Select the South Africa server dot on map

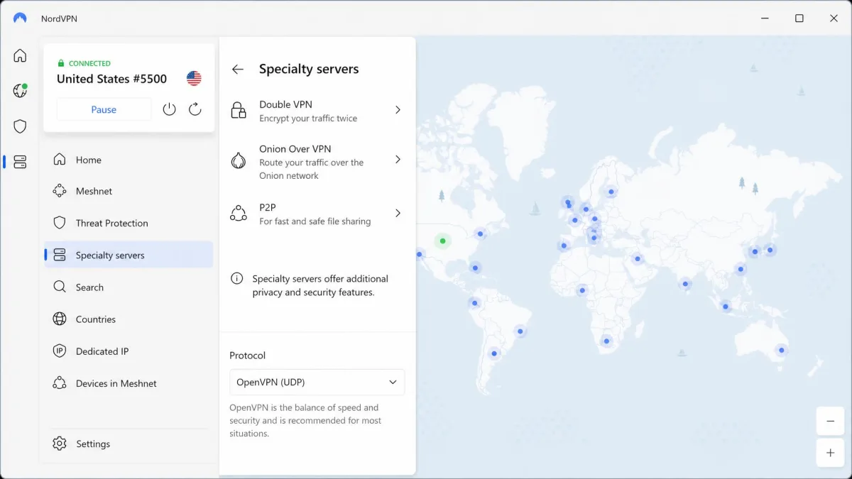click(606, 341)
